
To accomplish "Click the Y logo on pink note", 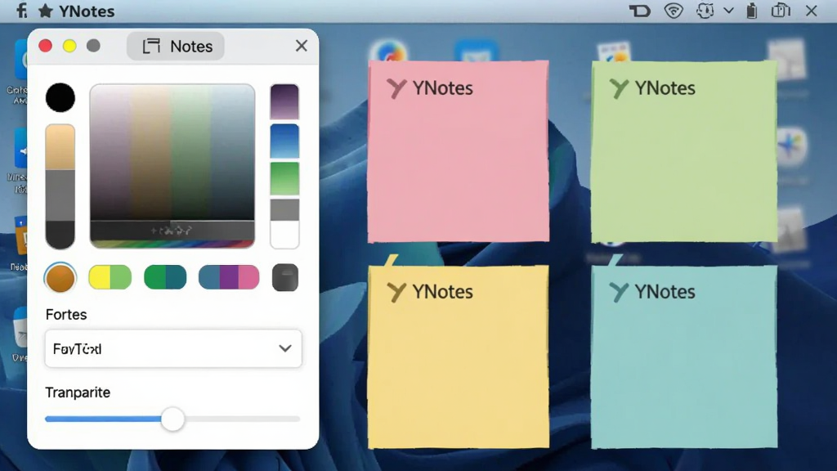I will click(396, 88).
